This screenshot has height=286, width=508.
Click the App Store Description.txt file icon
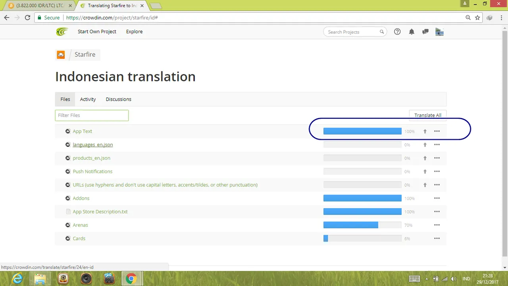68,212
